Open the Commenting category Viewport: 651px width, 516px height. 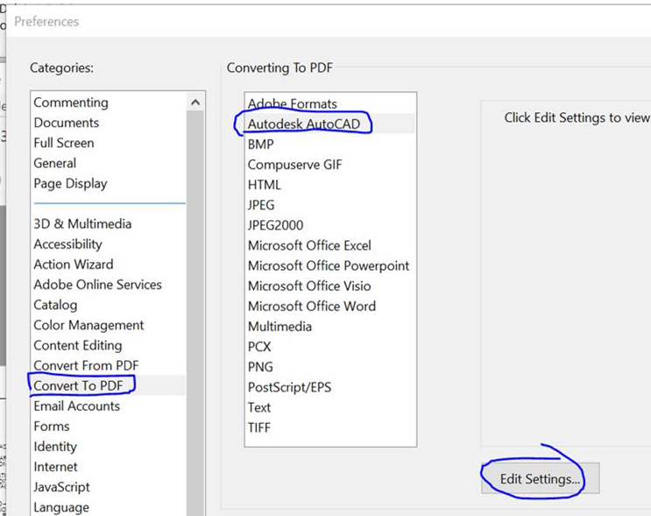pos(71,102)
